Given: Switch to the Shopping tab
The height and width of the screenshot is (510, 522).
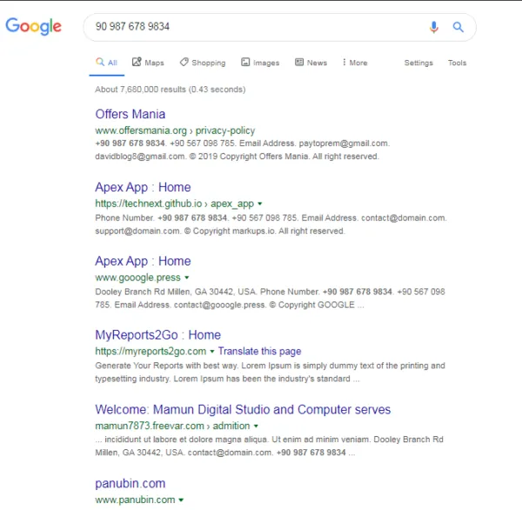Looking at the screenshot, I should pyautogui.click(x=203, y=63).
